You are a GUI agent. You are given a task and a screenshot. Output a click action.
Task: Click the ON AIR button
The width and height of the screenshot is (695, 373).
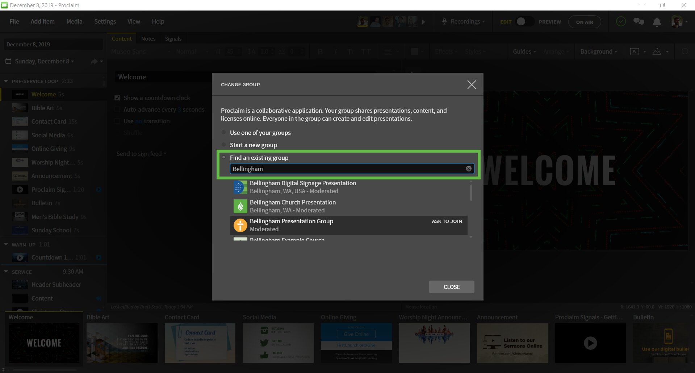(585, 22)
